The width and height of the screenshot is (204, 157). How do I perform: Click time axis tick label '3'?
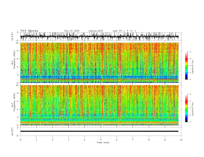click(x=69, y=140)
